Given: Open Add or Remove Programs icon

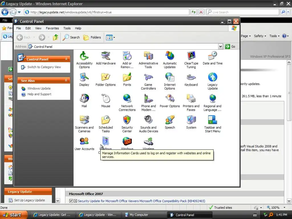Looking at the screenshot, I should click(x=127, y=60).
